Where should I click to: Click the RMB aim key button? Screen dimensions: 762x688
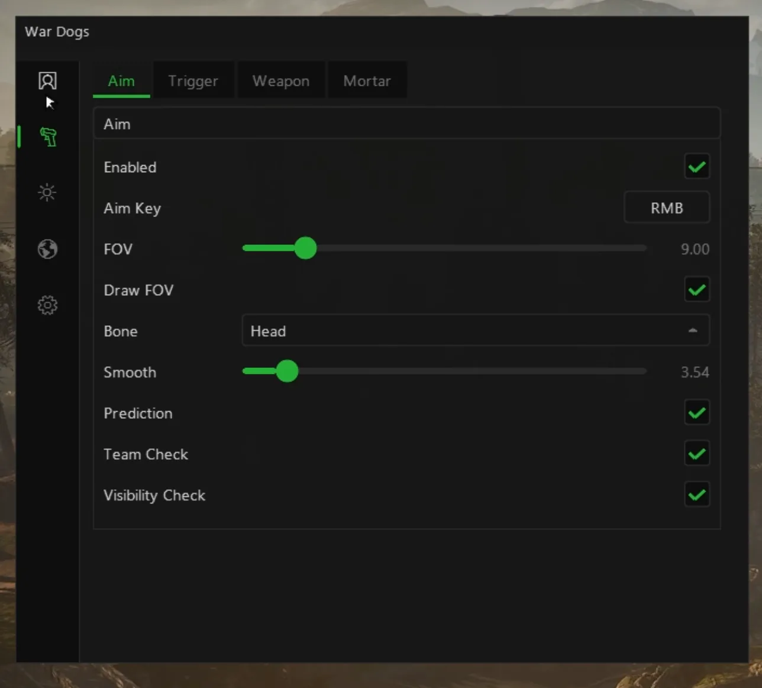pyautogui.click(x=667, y=208)
